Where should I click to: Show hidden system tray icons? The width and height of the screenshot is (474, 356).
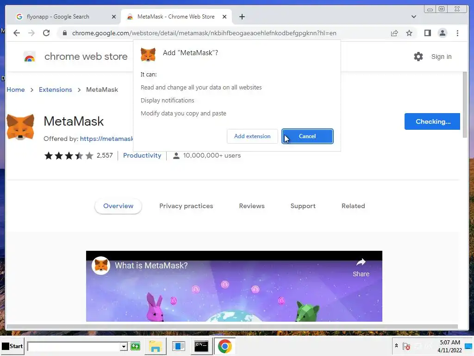396,346
